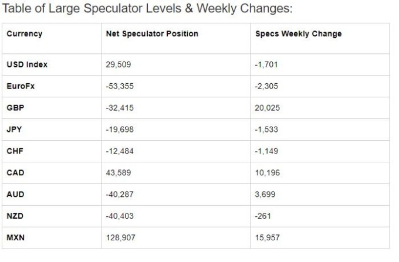
Task: Click the GBP currency label
Action: (15, 108)
